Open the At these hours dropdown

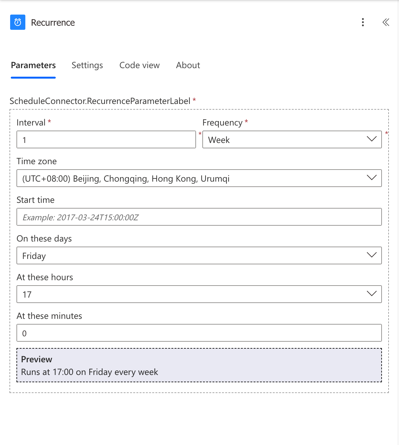(x=199, y=294)
